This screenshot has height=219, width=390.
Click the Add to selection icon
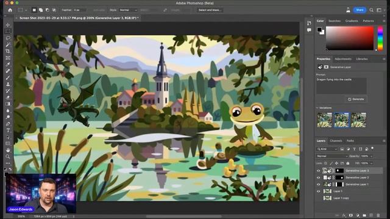point(41,10)
